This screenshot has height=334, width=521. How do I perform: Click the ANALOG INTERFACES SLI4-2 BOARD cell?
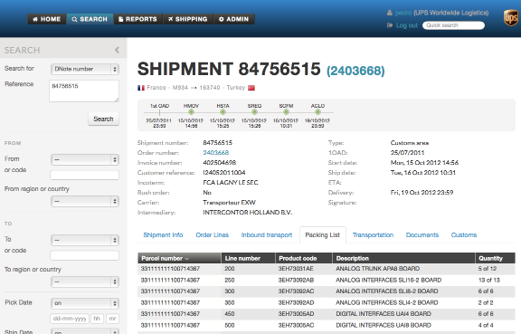[387, 302]
